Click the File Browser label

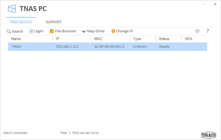pos(65,31)
